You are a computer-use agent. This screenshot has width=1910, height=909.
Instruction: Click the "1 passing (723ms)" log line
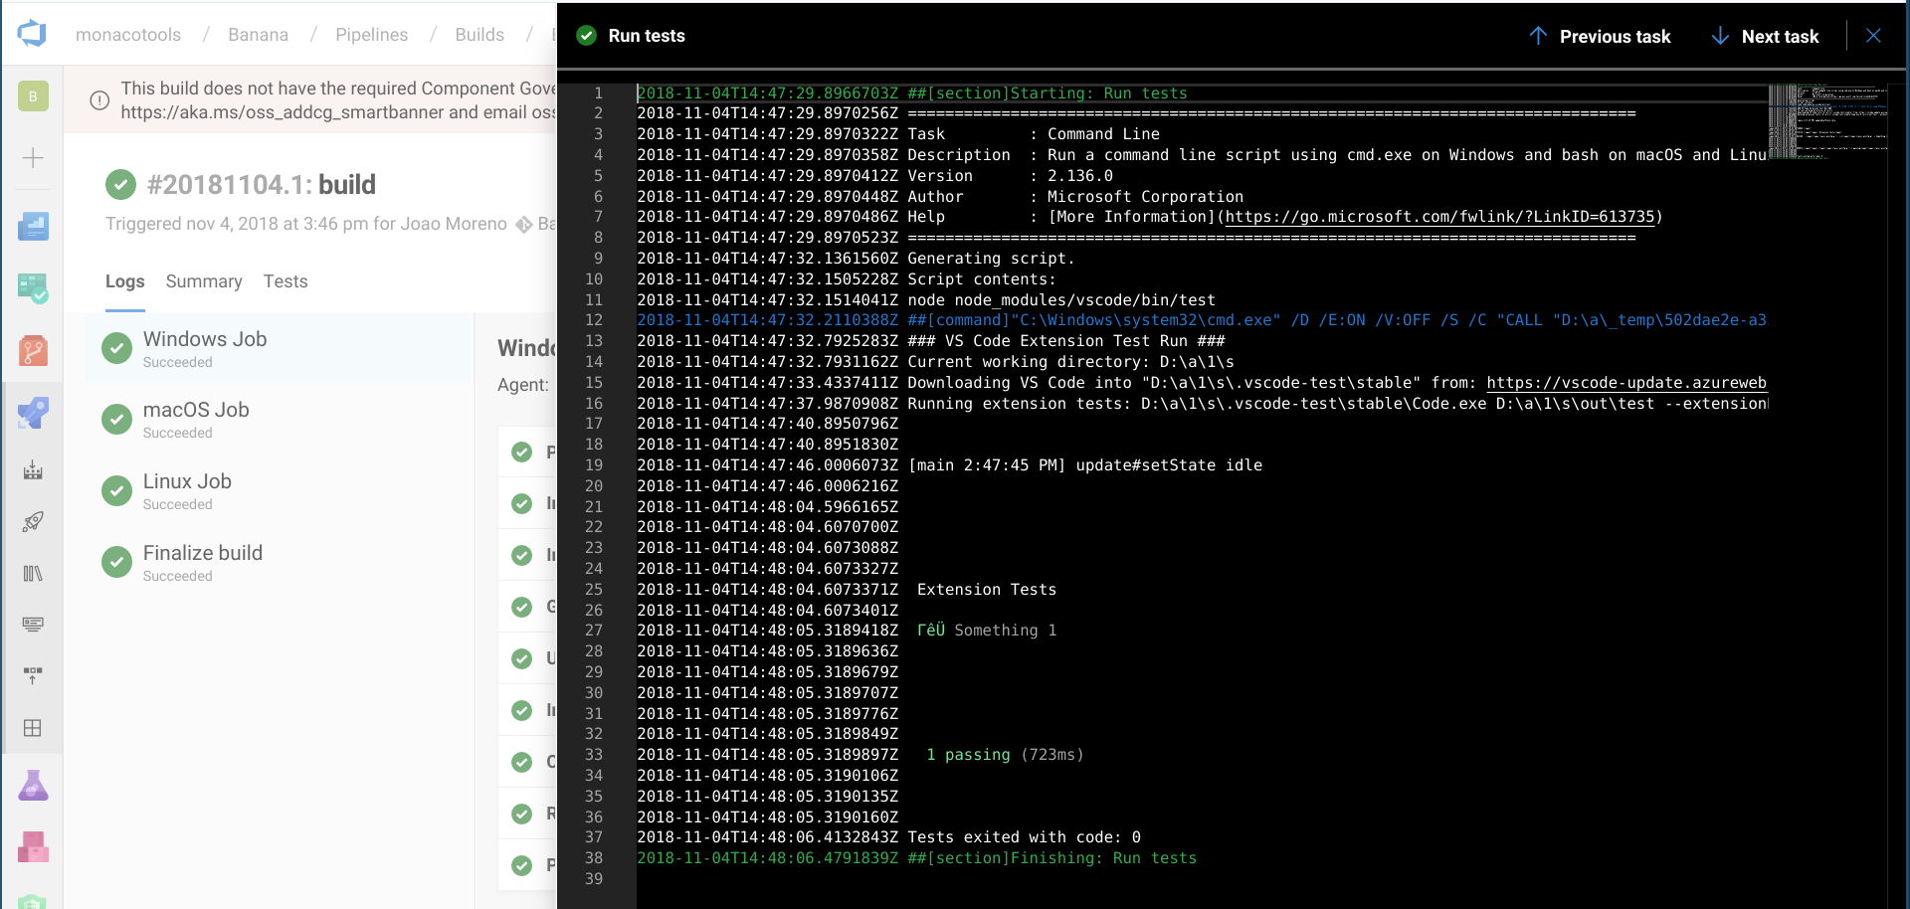(1005, 755)
